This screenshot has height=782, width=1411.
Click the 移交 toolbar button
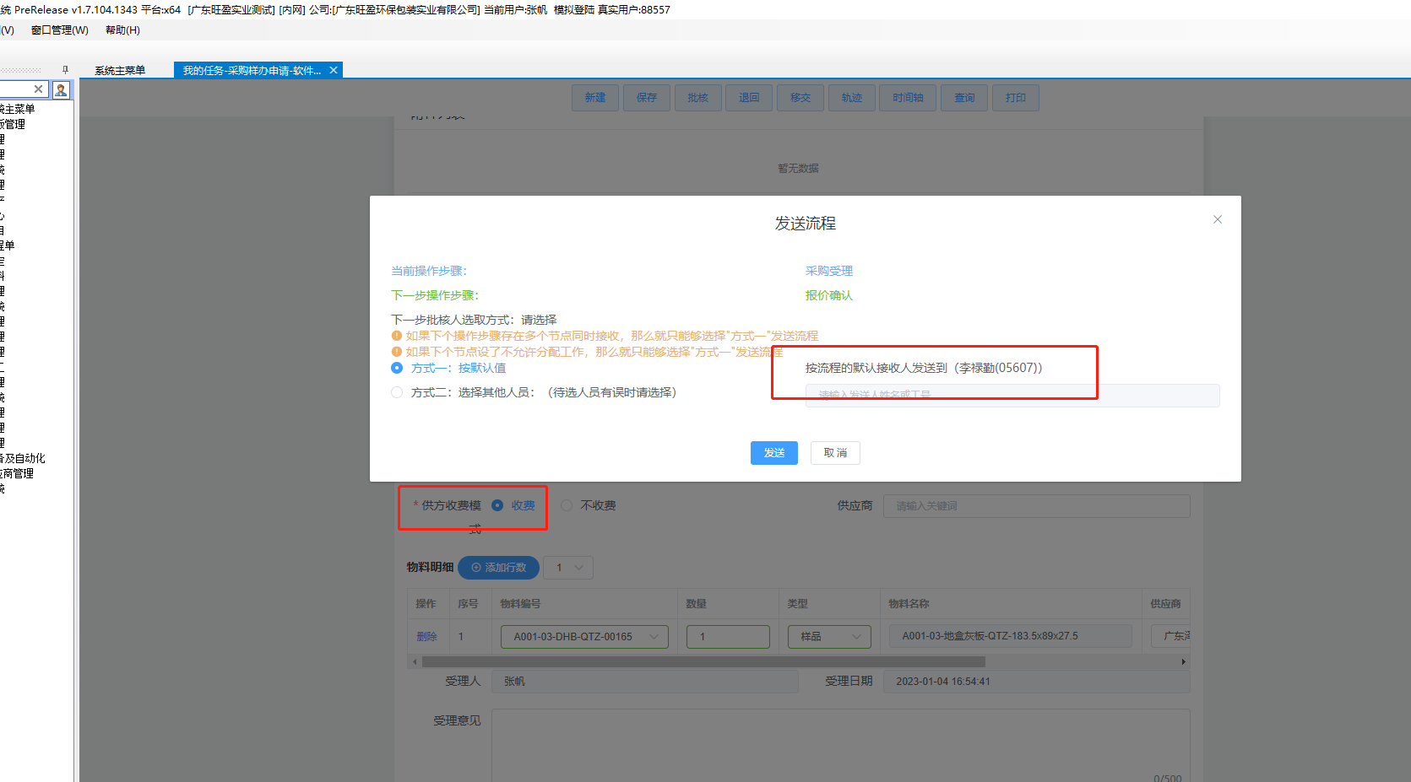pyautogui.click(x=800, y=98)
